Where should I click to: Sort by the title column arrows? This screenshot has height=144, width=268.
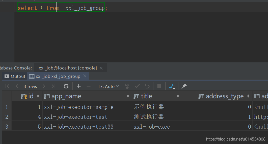178,96
